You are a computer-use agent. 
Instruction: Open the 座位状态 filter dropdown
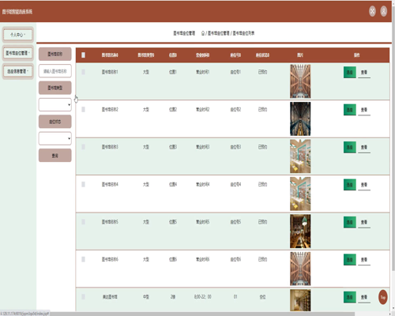[55, 138]
